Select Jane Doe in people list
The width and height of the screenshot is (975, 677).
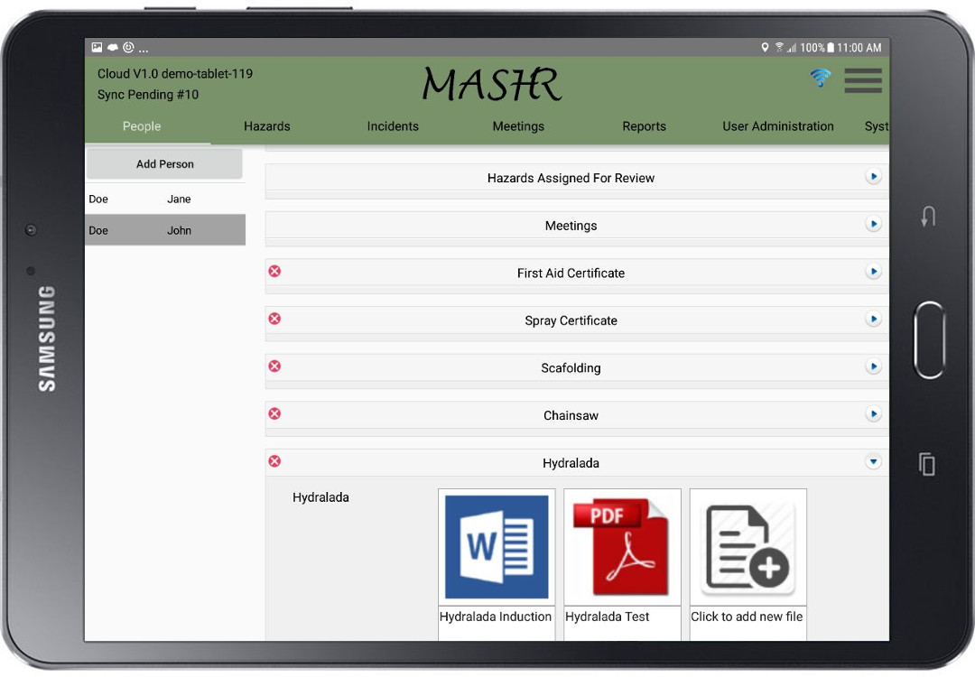[164, 199]
